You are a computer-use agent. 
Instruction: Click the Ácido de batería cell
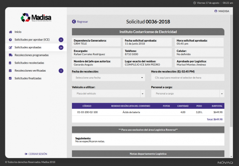click(131, 112)
